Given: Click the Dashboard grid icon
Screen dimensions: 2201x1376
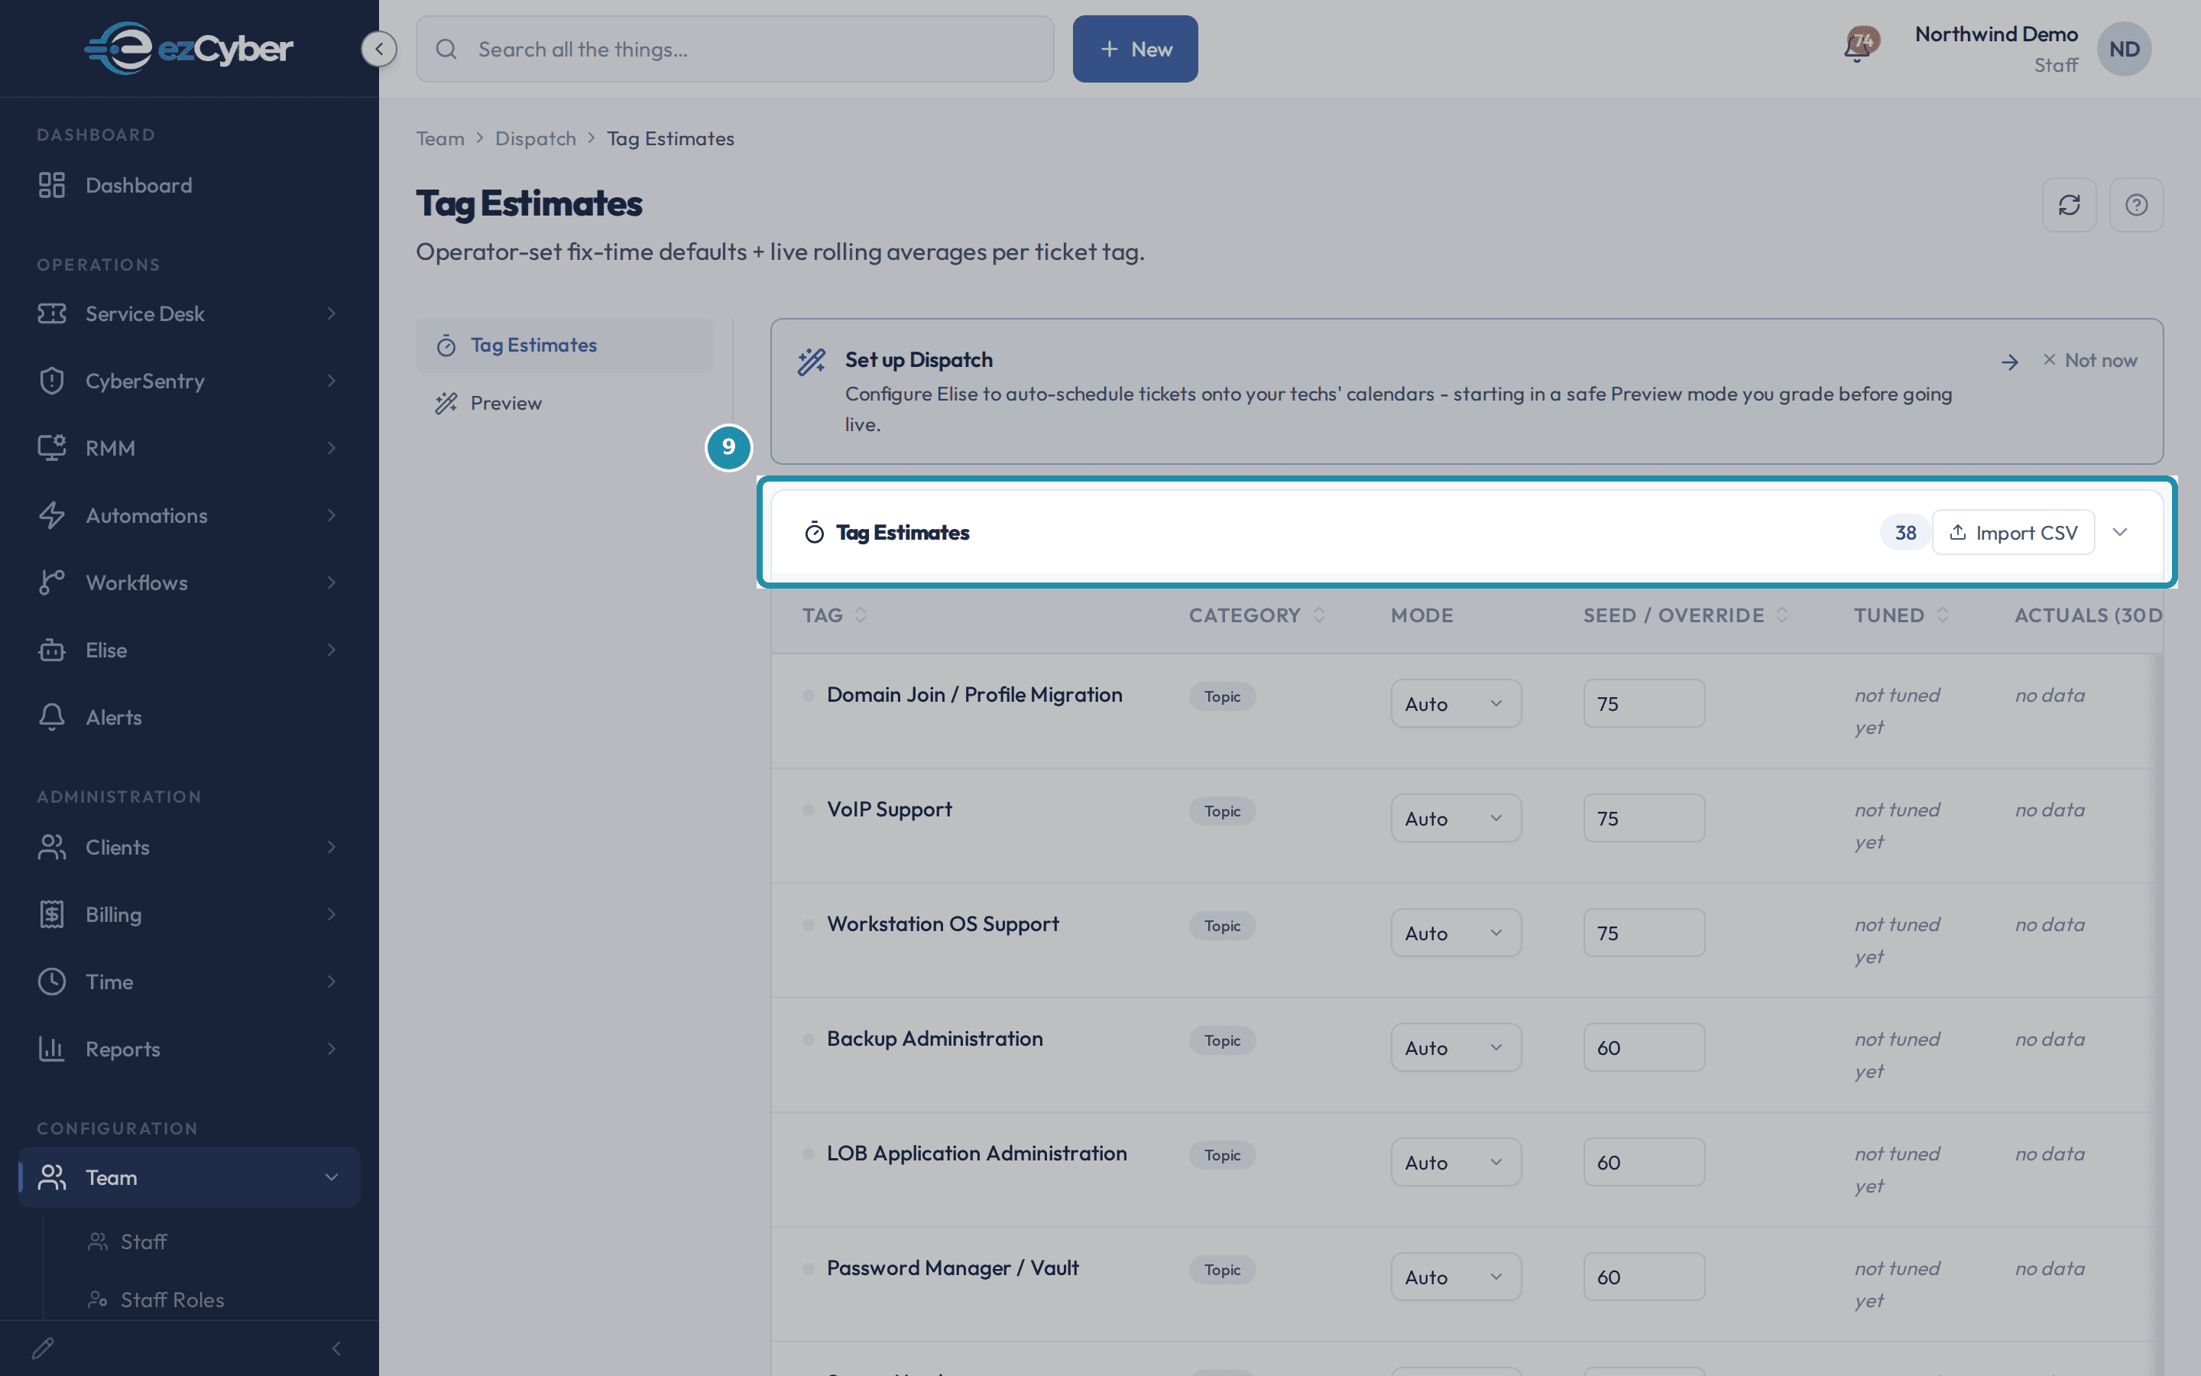Looking at the screenshot, I should tap(52, 185).
